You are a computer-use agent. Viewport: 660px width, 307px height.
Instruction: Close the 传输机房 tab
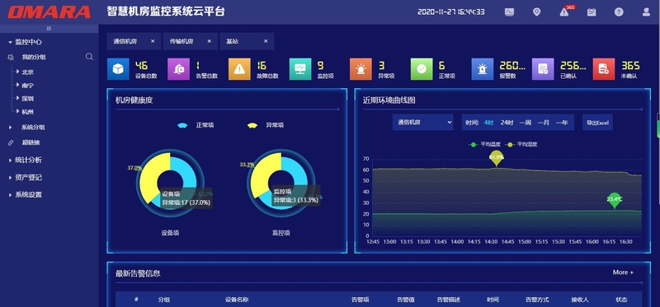[x=210, y=41]
